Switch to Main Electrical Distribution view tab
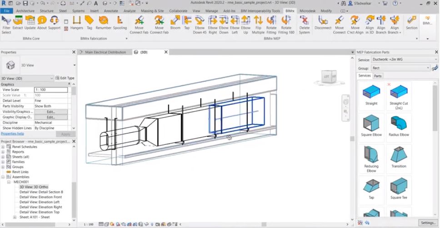440x228 pixels. pyautogui.click(x=105, y=52)
